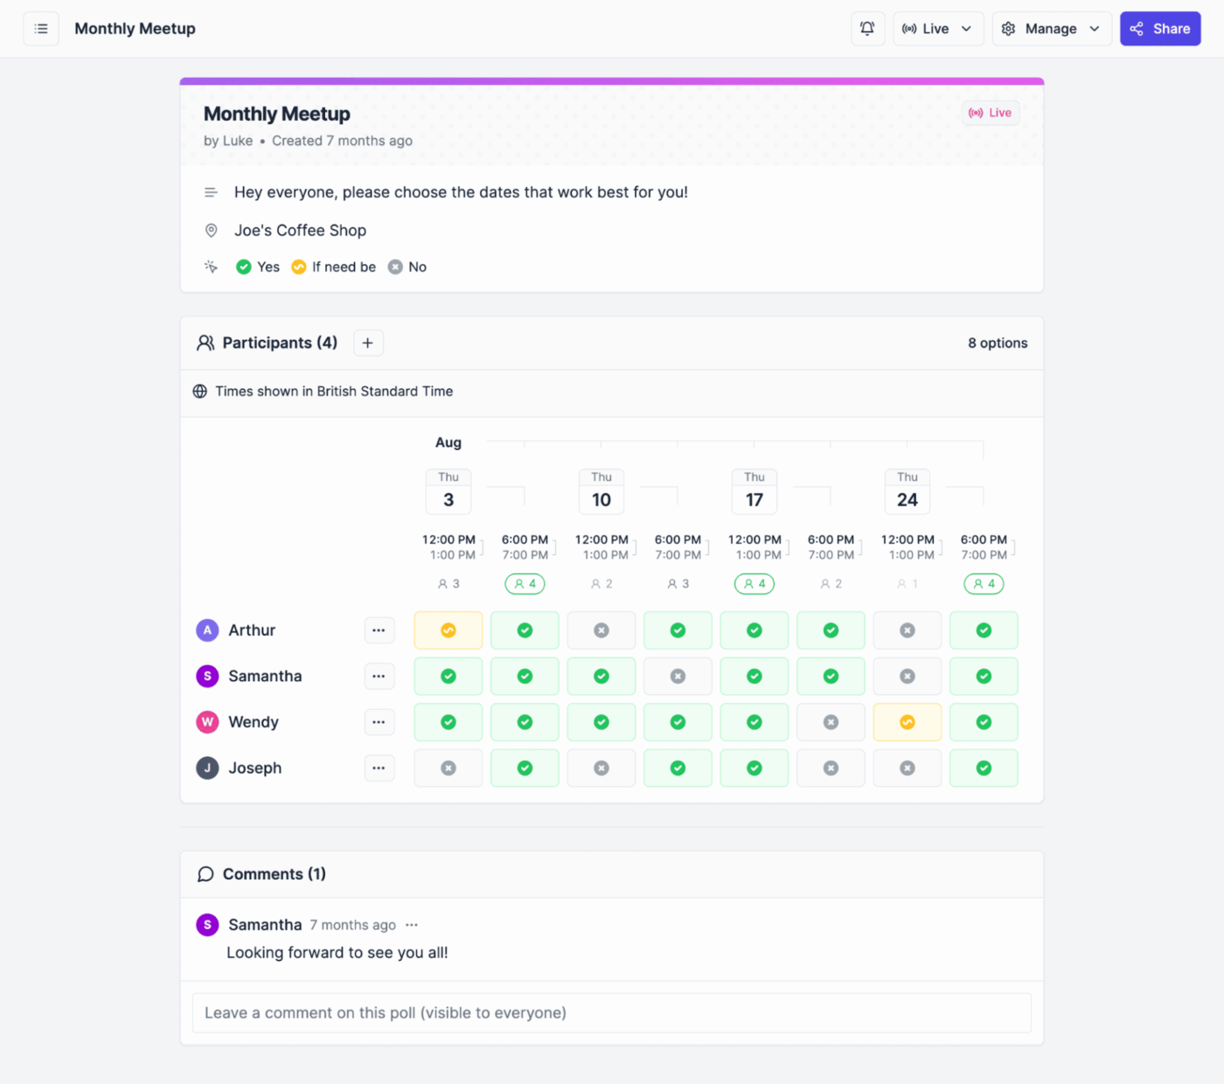This screenshot has height=1084, width=1224.
Task: Click the notification bell icon
Action: 867,28
